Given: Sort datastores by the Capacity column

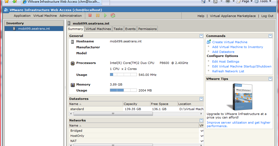Looking at the screenshot, I should (x=136, y=104).
